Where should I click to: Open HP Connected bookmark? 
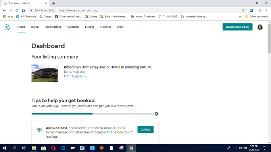26,17
